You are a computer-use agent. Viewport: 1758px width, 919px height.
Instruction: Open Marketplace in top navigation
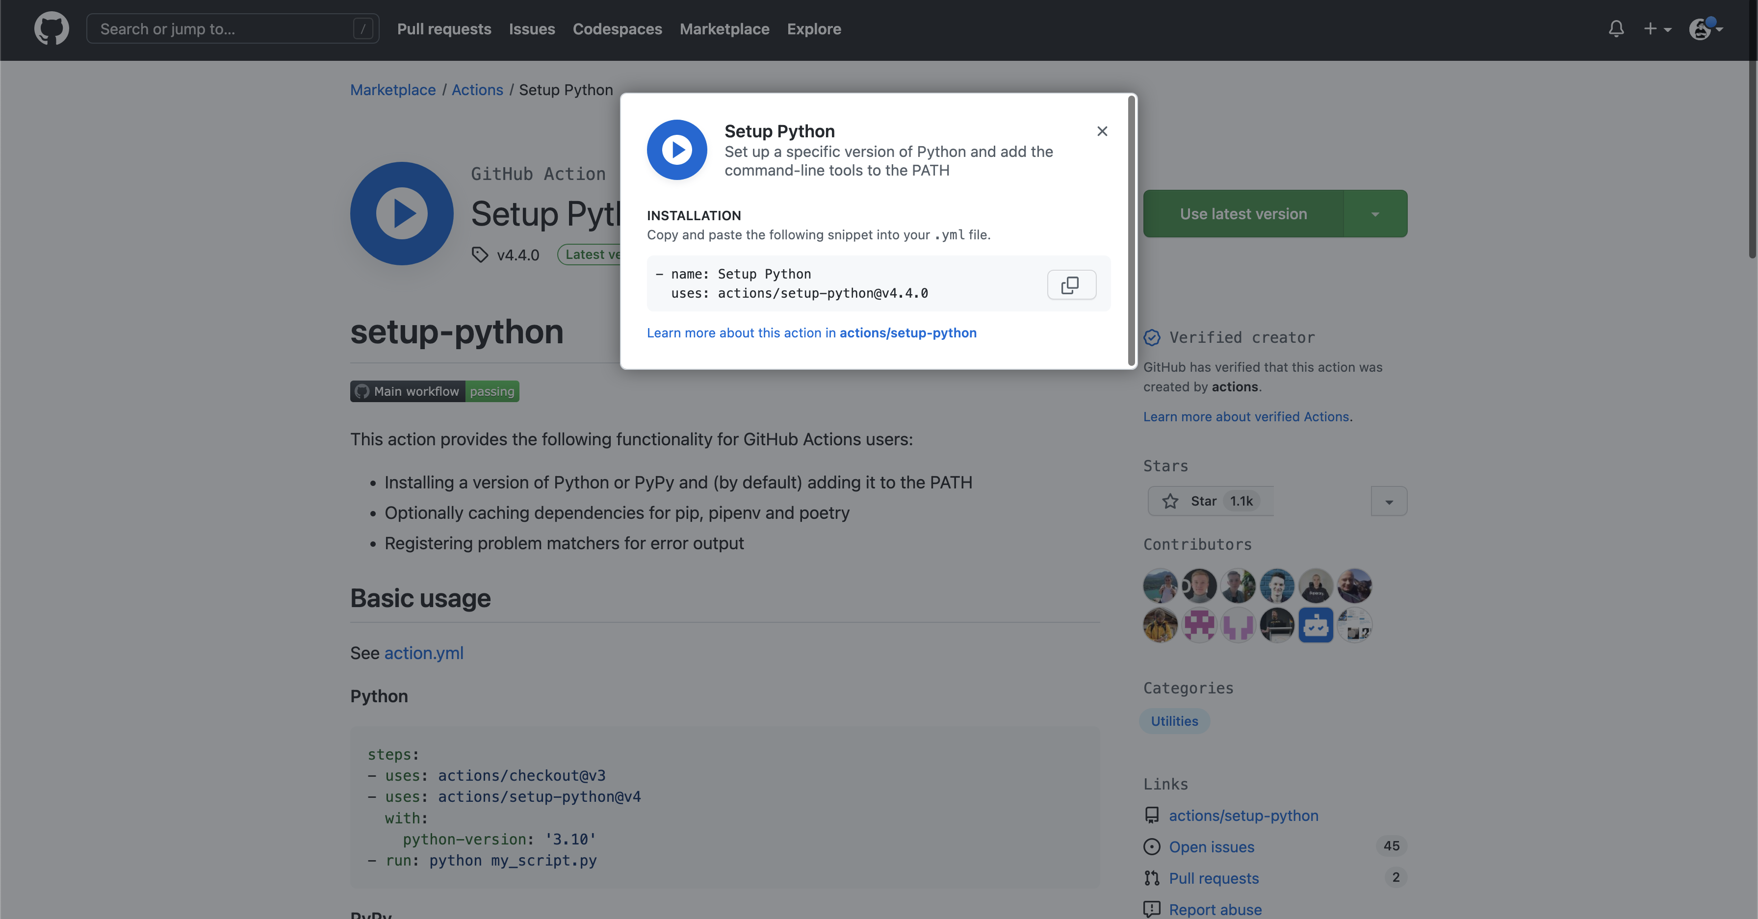(x=724, y=28)
